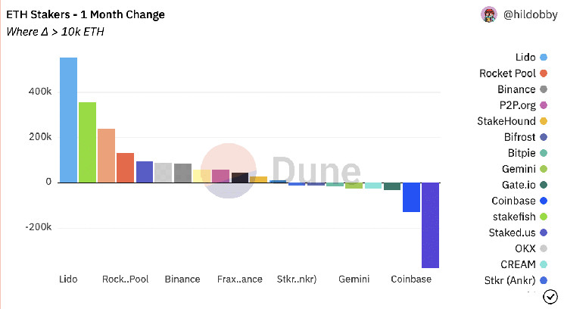
Task: Toggle the Rocket Pool legend entry
Action: coord(507,73)
